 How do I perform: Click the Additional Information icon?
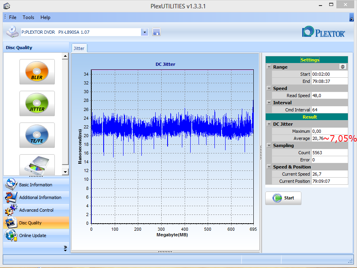(11, 197)
